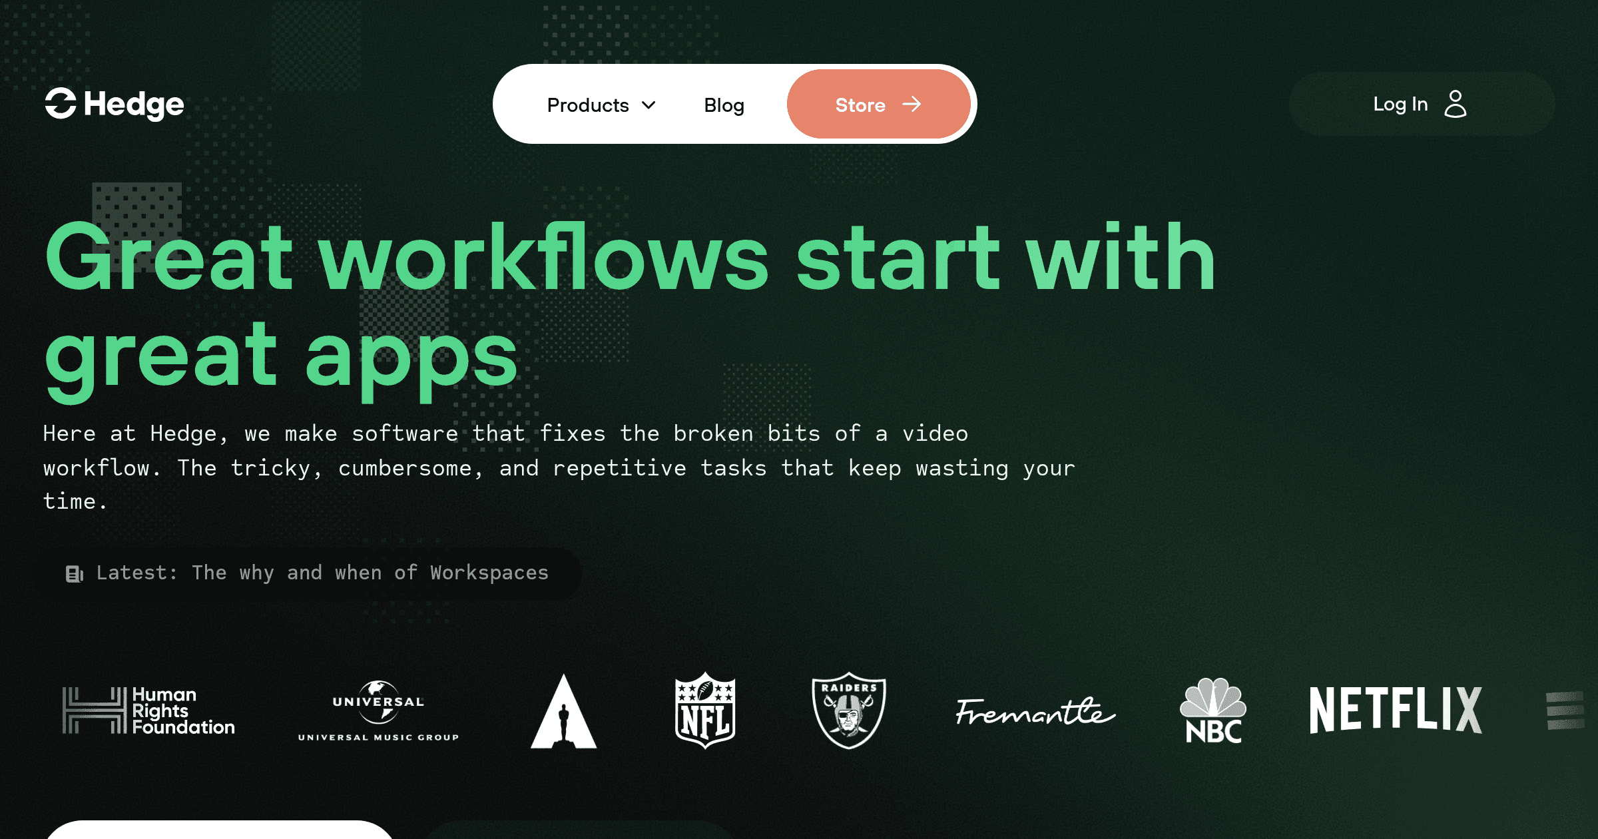Click the Hedge logo in the header

[115, 104]
